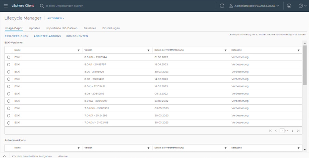Expand the bottom tasks panel chevron
The width and height of the screenshot is (309, 158).
pyautogui.click(x=4, y=156)
